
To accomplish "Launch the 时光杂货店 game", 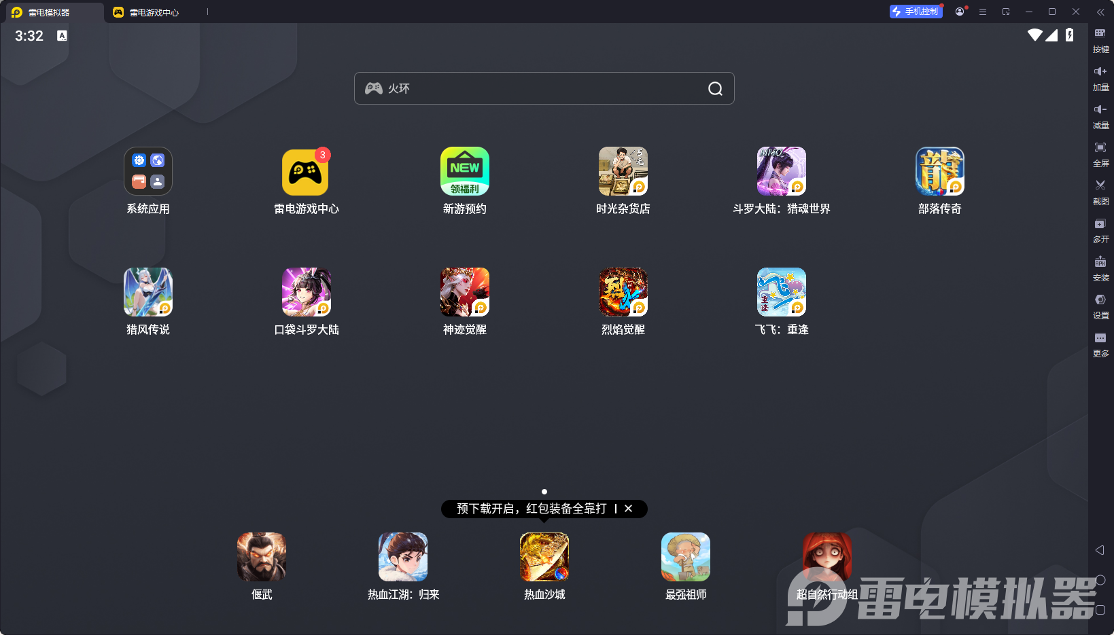I will pyautogui.click(x=623, y=171).
